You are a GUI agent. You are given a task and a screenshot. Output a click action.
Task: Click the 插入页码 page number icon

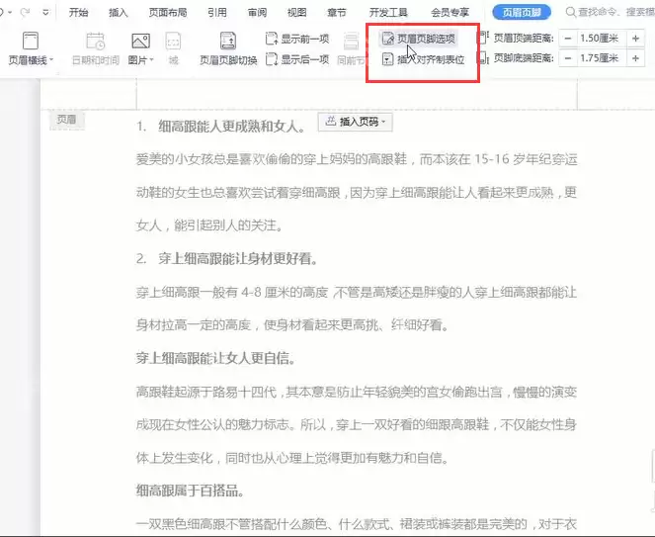[x=331, y=122]
